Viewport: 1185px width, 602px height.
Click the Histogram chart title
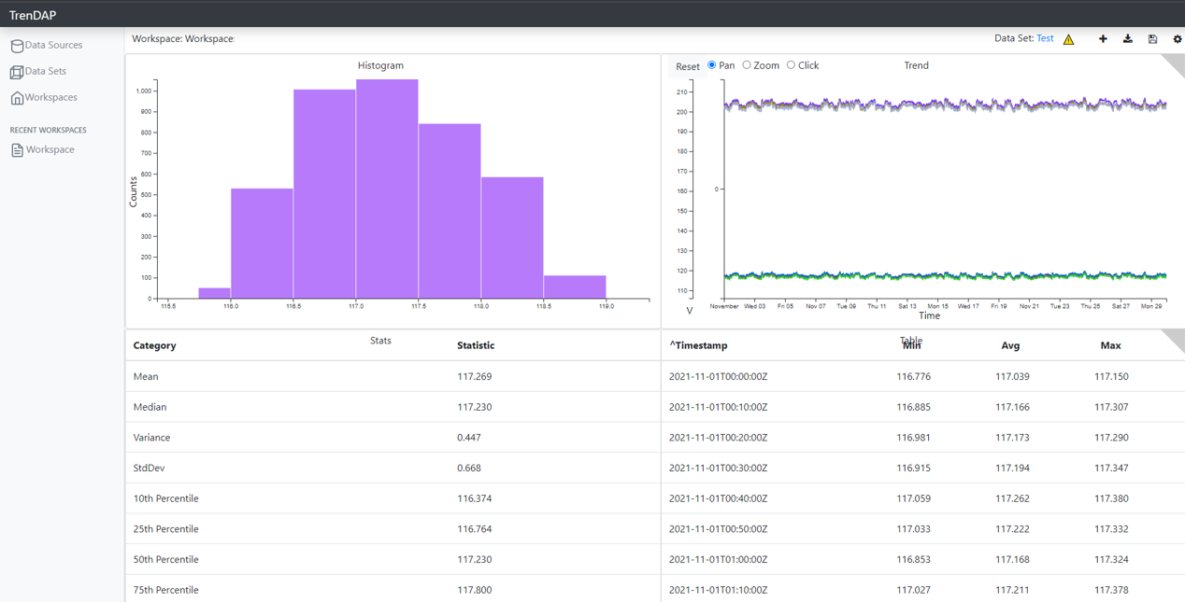(380, 65)
